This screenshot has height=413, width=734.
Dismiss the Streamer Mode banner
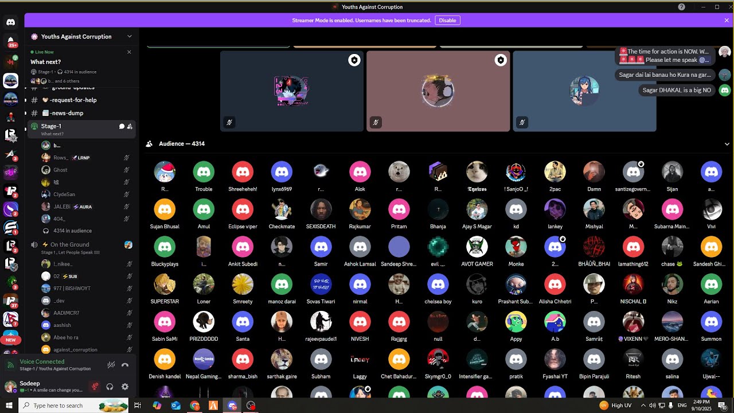pos(727,20)
